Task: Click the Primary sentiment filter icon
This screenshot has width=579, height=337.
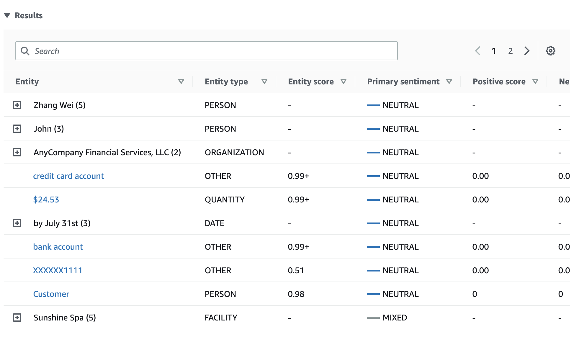Action: point(449,82)
